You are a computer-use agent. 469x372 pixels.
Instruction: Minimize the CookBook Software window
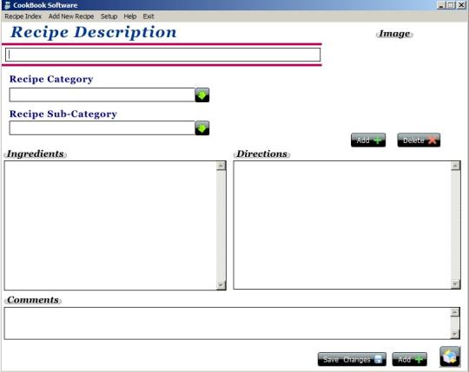pyautogui.click(x=440, y=5)
